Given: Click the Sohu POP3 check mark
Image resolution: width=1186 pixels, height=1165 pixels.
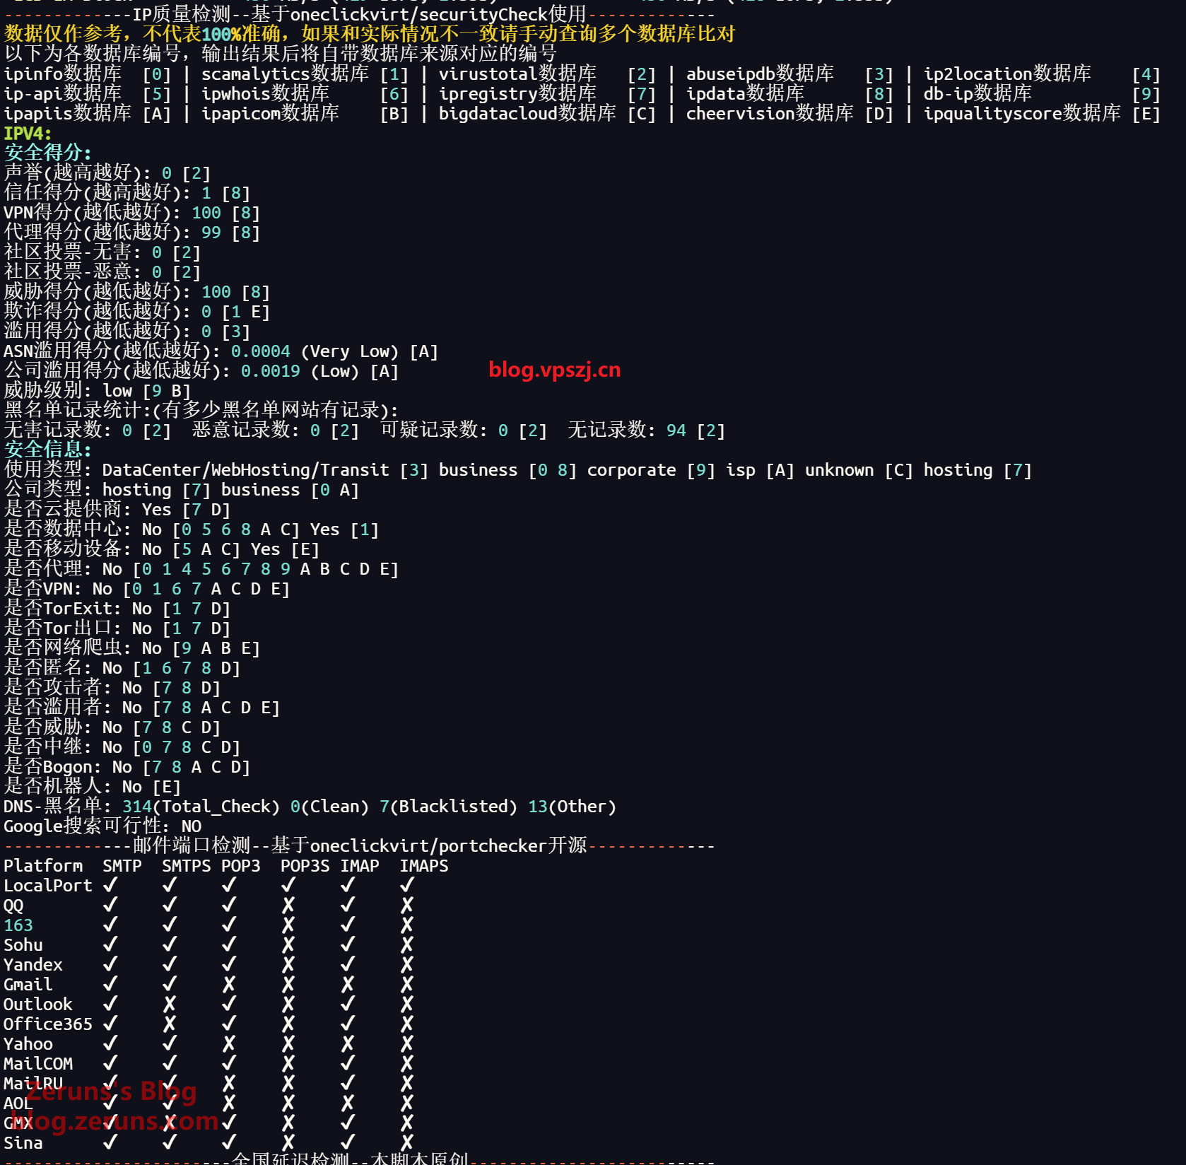Looking at the screenshot, I should (x=229, y=944).
